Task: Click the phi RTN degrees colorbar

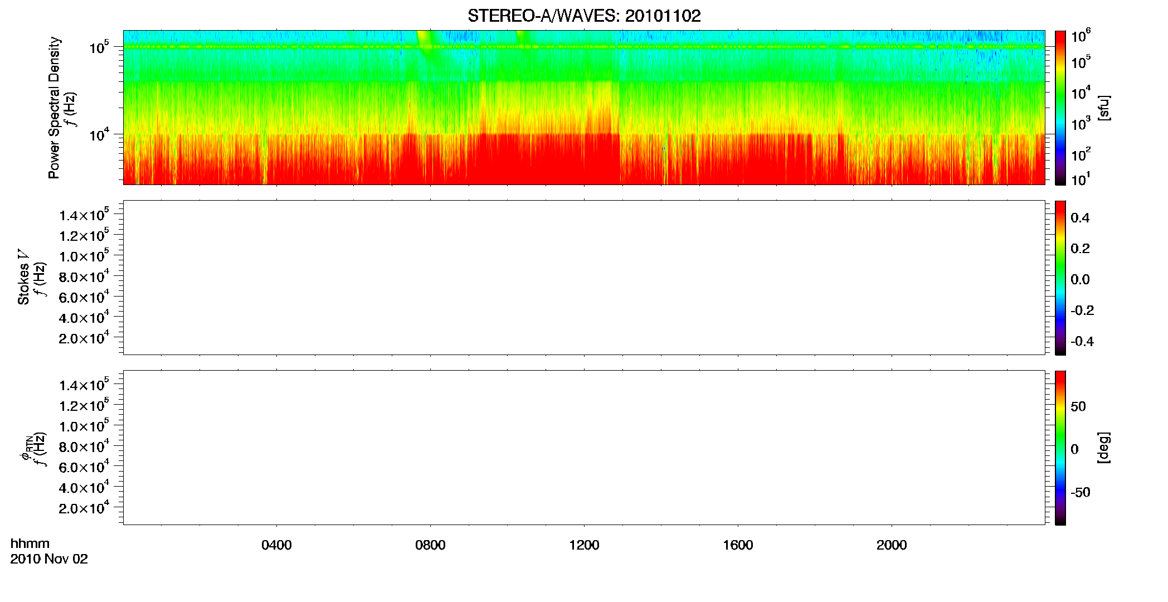Action: (x=1060, y=448)
